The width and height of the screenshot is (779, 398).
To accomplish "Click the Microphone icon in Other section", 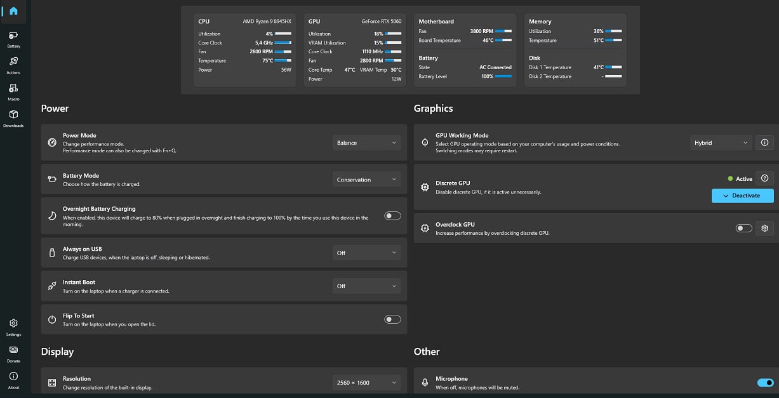I will [425, 383].
